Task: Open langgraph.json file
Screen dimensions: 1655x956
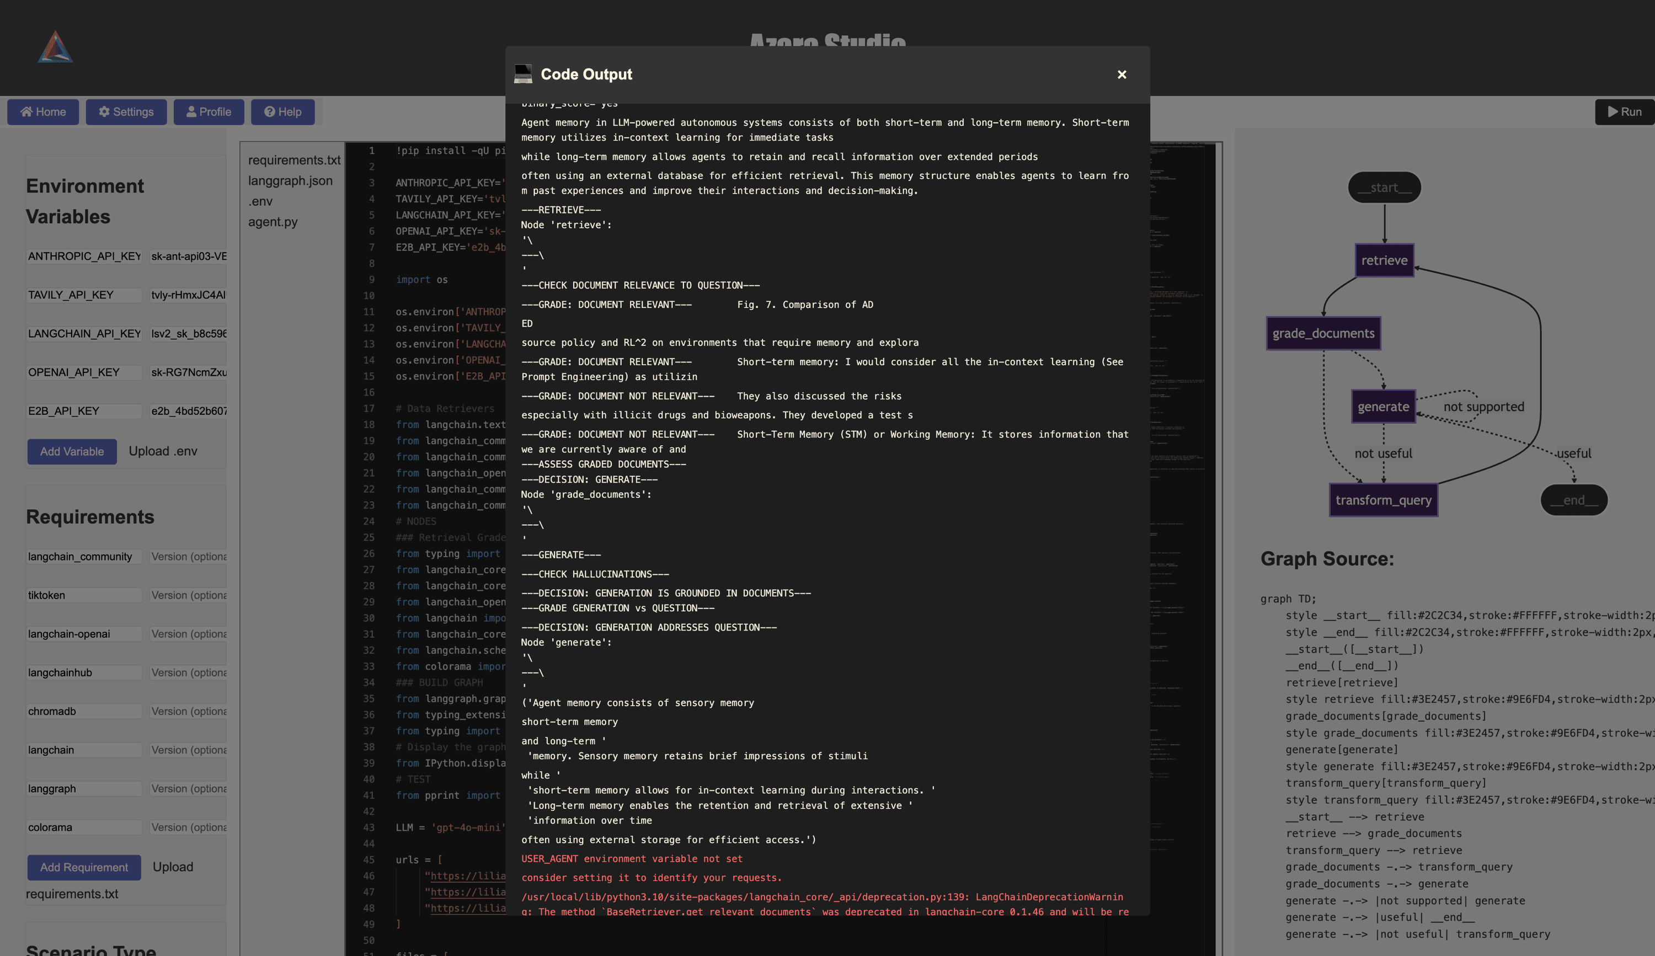Action: point(290,180)
